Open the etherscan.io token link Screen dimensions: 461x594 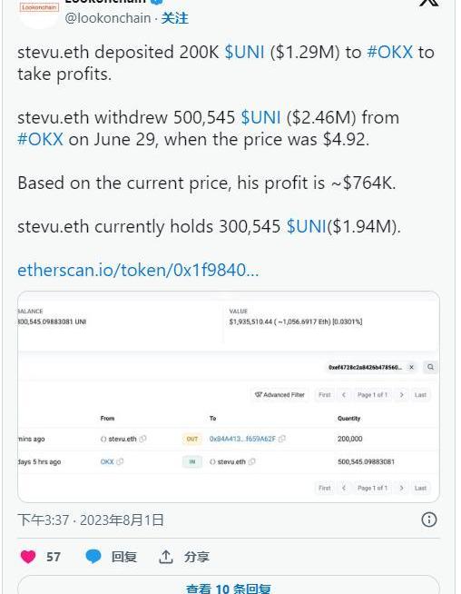point(138,270)
